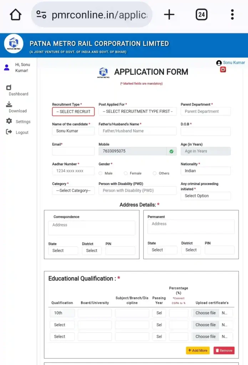Click the Permanent Address text area

[191, 226]
